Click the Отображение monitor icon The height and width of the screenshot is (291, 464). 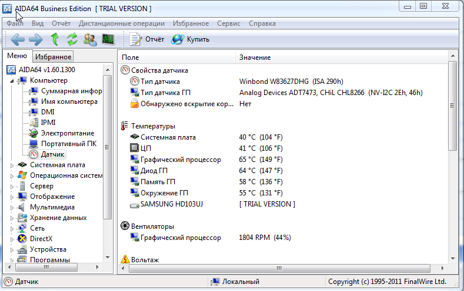click(x=22, y=197)
